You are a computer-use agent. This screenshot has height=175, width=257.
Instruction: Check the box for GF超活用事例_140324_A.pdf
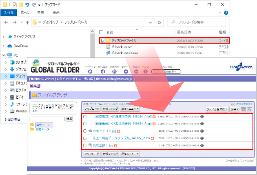(85, 117)
